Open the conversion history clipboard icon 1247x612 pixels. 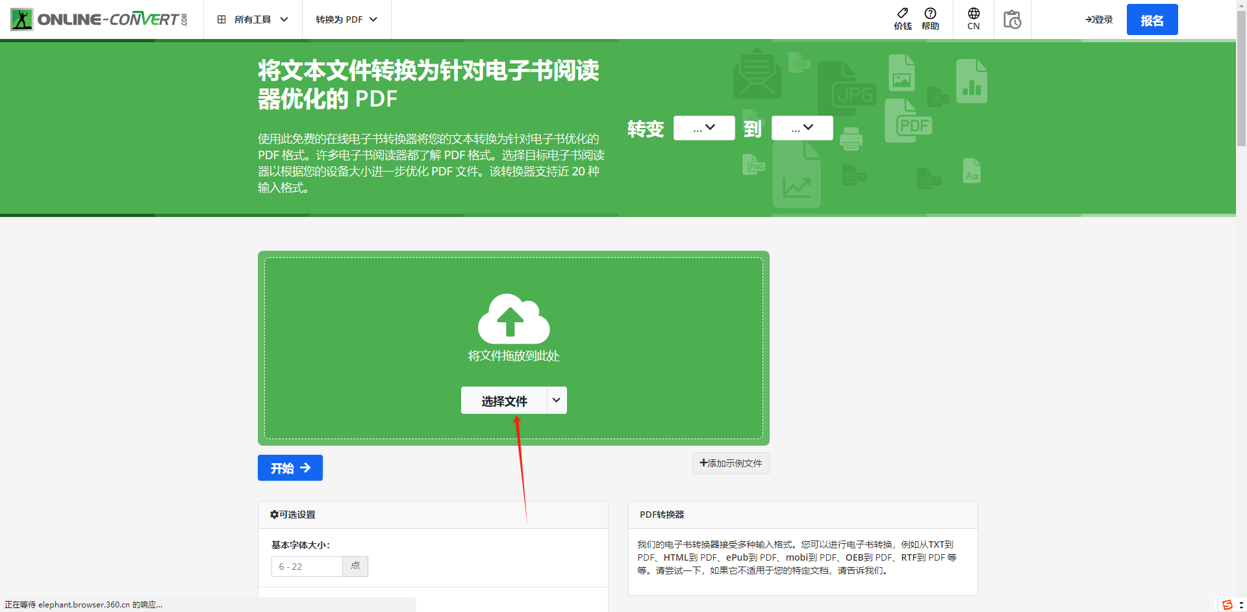tap(1012, 19)
